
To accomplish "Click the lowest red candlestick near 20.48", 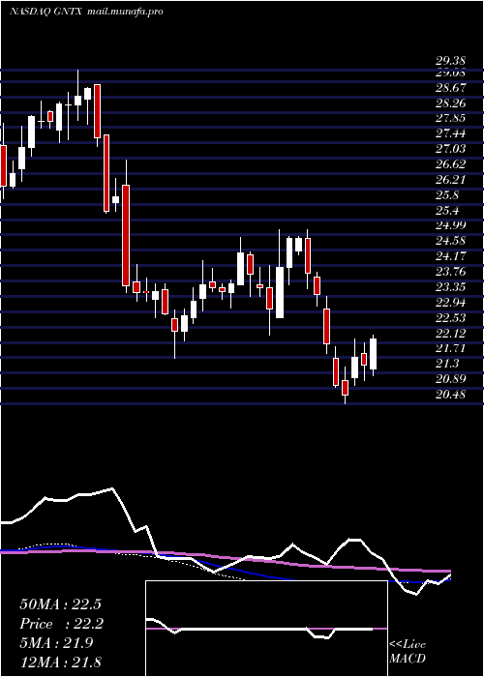I will (345, 387).
